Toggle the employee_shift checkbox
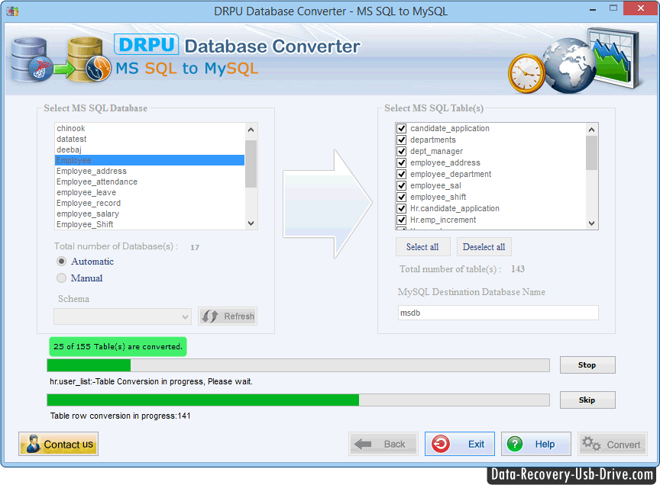660x485 pixels. click(402, 197)
